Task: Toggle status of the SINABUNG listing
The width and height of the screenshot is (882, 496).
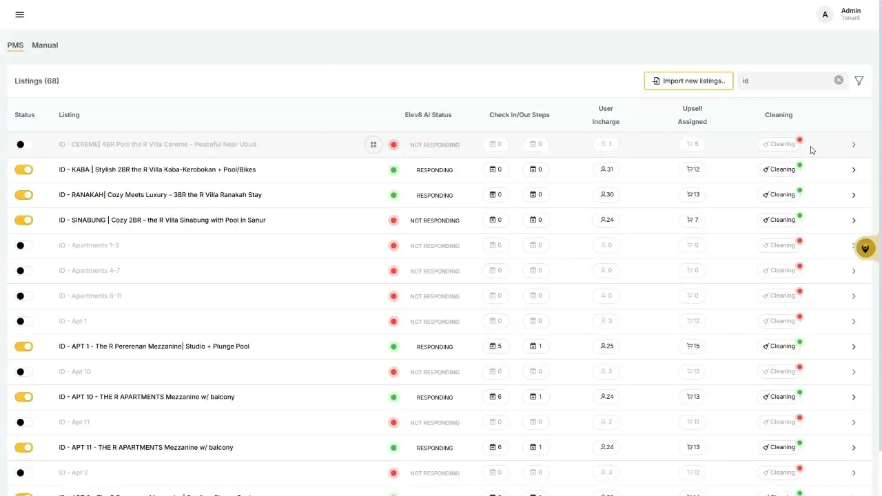Action: pos(23,220)
